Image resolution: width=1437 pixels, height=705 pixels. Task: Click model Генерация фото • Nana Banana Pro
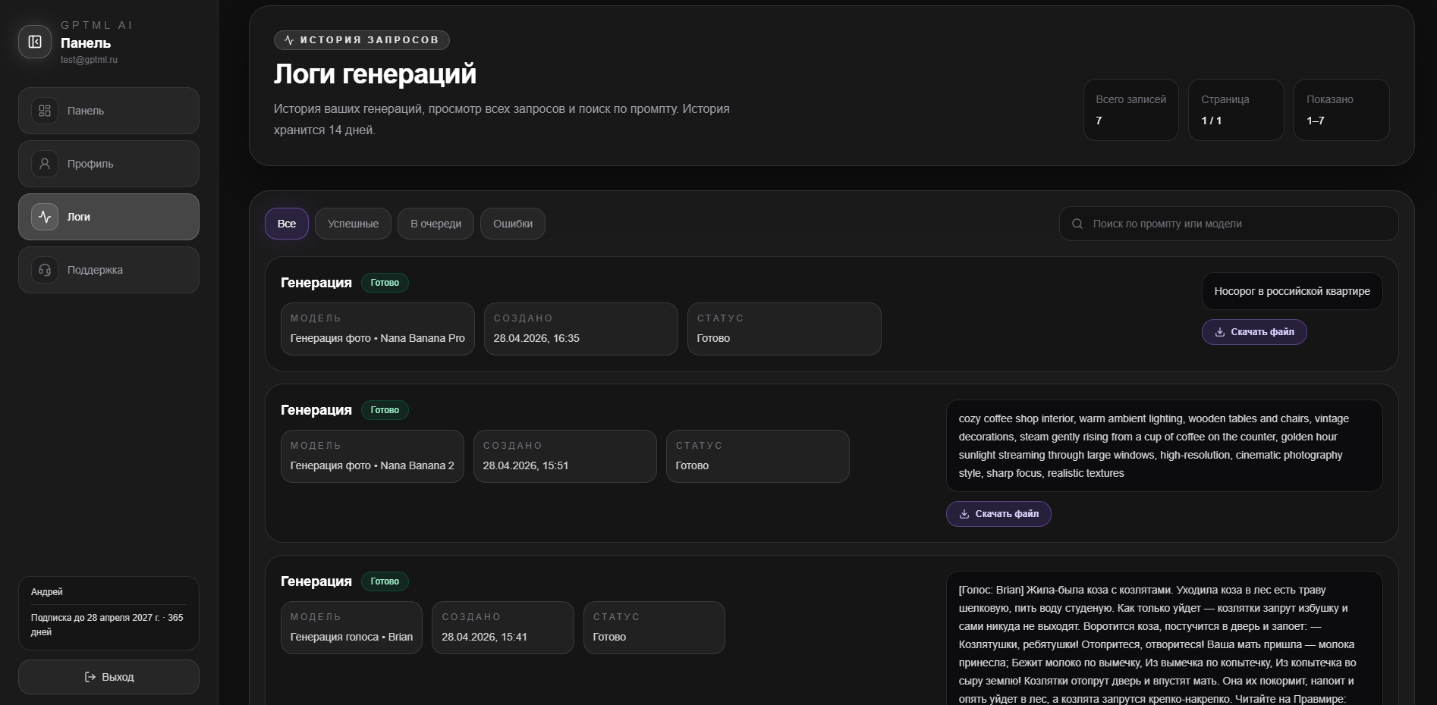click(378, 329)
